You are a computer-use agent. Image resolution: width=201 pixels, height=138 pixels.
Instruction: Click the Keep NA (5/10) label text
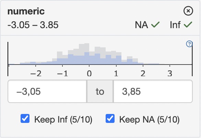(x=149, y=119)
